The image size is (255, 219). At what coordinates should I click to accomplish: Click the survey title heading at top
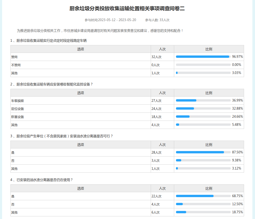[127, 9]
